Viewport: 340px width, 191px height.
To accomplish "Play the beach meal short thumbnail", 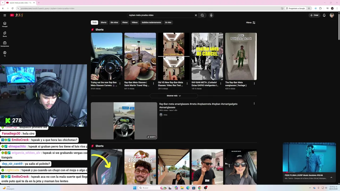I will 140,56.
